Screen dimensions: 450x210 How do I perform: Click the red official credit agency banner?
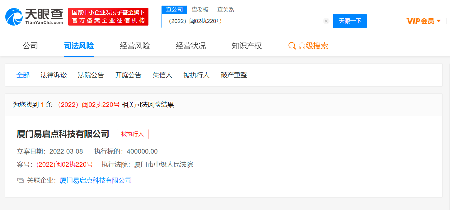click(108, 17)
